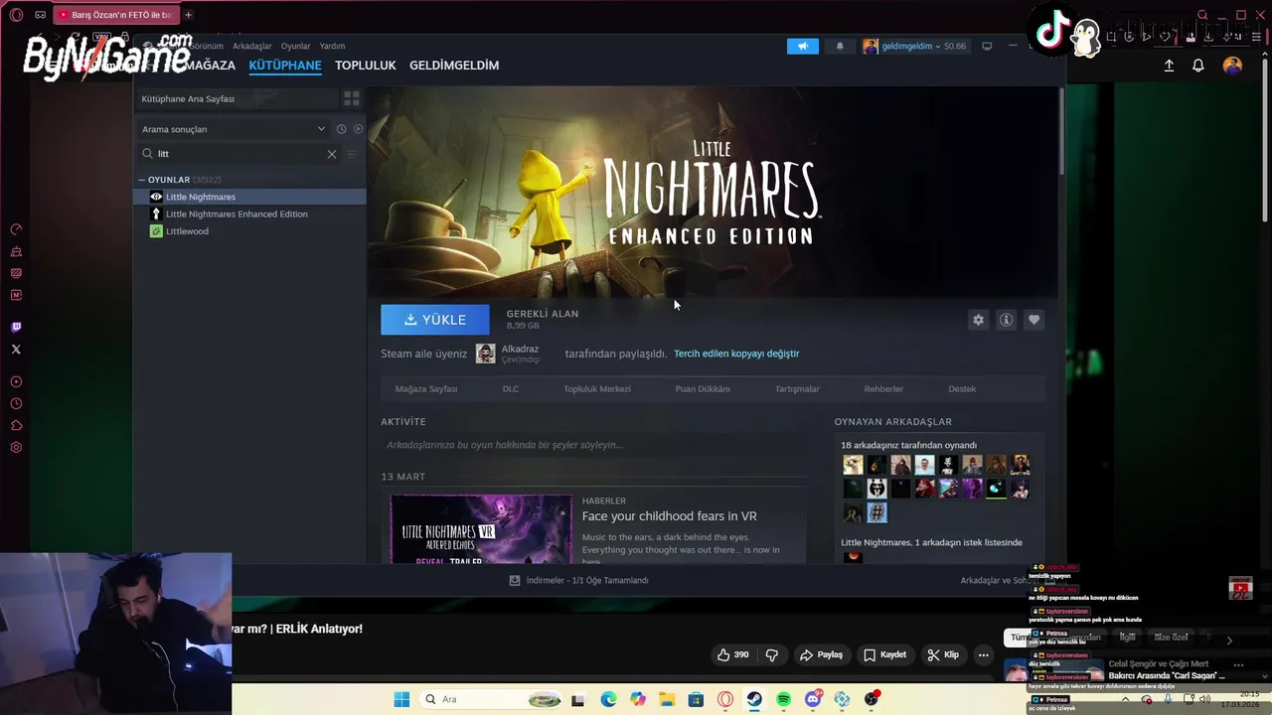Click YouTube Klip clip button
This screenshot has width=1272, height=715.
(x=943, y=654)
